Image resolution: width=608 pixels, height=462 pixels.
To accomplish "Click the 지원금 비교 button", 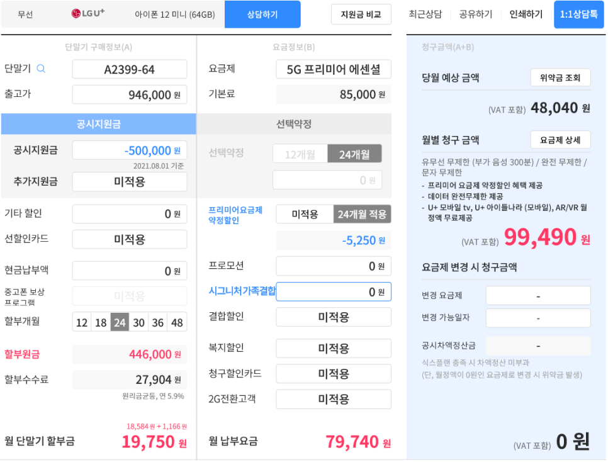I will click(361, 14).
